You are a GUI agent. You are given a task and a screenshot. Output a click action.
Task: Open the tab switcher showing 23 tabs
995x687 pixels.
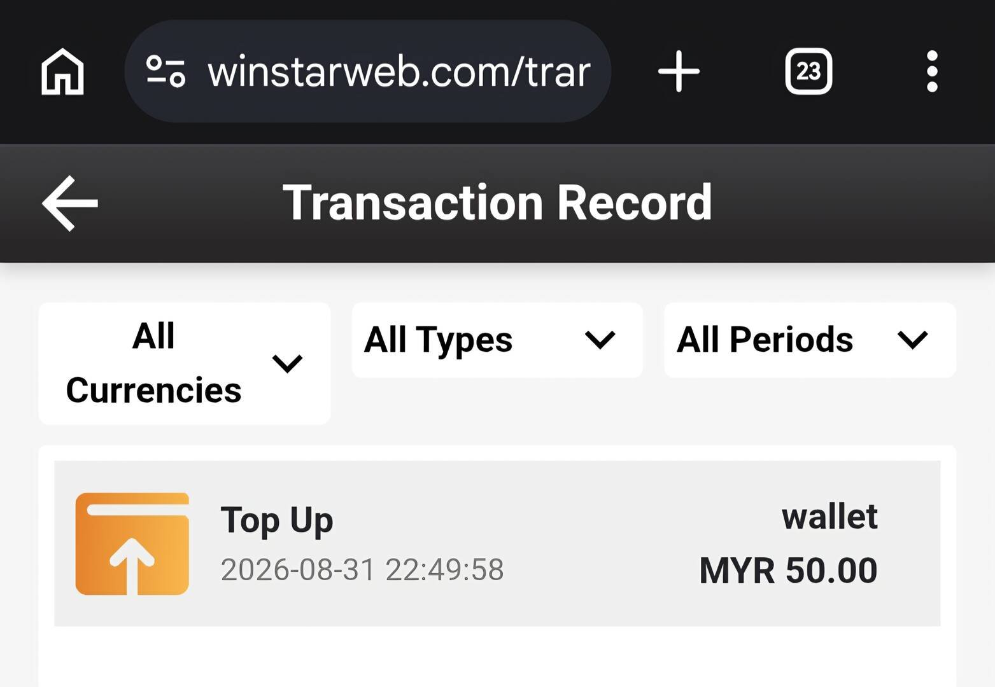[x=808, y=71]
